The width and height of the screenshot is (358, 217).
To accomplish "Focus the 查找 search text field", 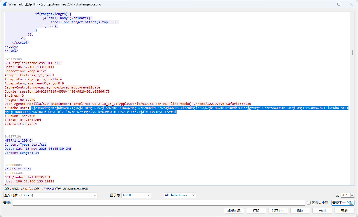I will coord(158,203).
